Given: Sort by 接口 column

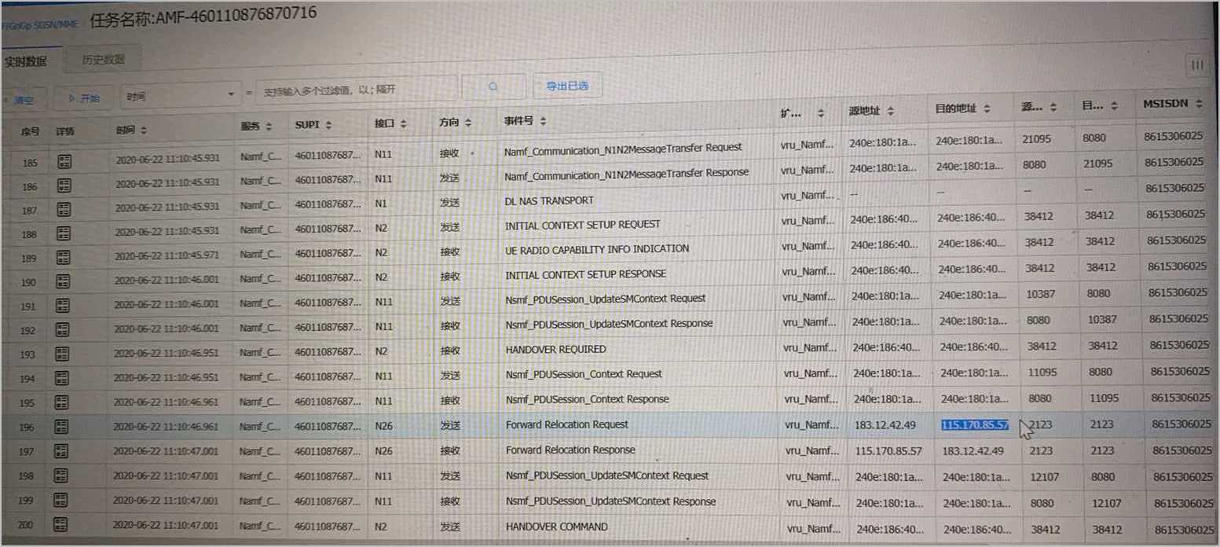Looking at the screenshot, I should click(403, 124).
